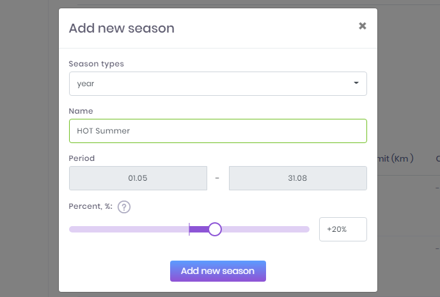Focus the +20% percent value box
This screenshot has width=440, height=297.
pyautogui.click(x=342, y=229)
